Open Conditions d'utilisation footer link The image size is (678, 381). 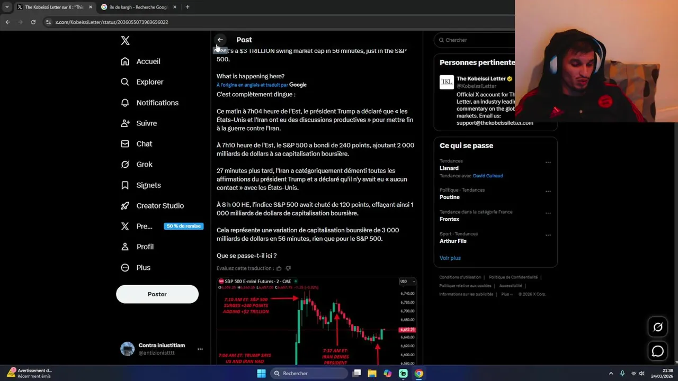[460, 277]
